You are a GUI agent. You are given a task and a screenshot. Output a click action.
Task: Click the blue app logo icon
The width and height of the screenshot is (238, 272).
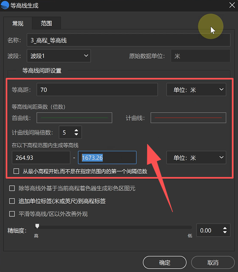pos(4,5)
